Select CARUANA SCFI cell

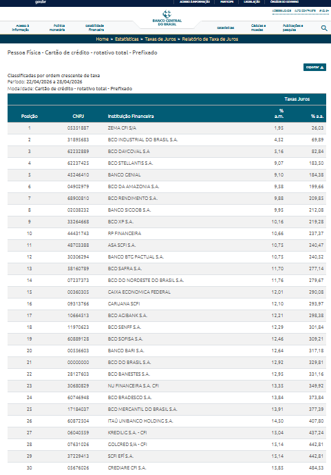click(124, 303)
